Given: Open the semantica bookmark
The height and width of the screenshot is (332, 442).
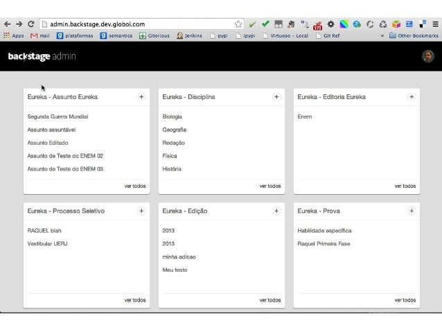Looking at the screenshot, I should coord(116,36).
